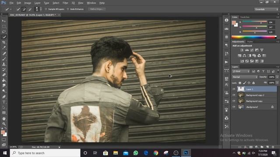Click Curves adjustment icon
The image size is (280, 157).
pos(252,50)
